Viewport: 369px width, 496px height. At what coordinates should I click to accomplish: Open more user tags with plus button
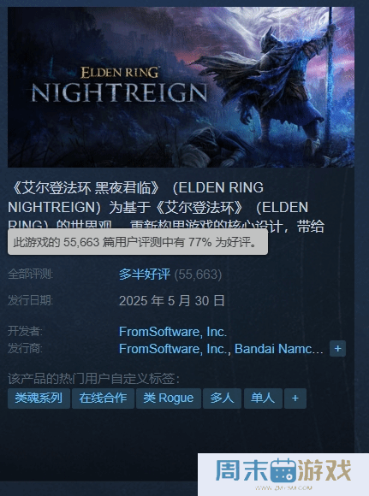point(295,399)
